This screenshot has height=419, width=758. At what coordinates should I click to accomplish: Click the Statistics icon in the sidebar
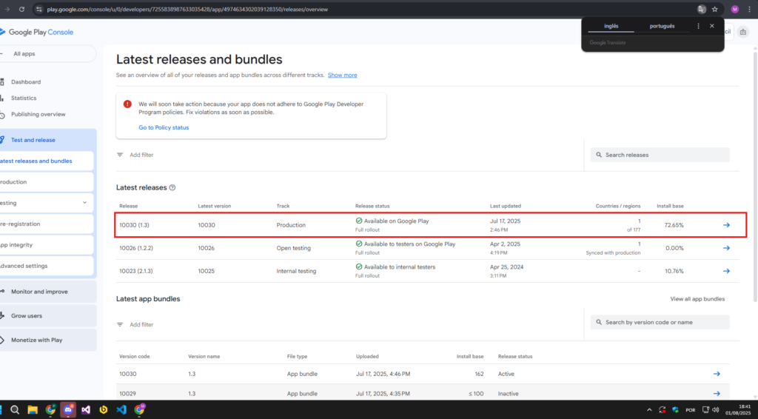[3, 98]
